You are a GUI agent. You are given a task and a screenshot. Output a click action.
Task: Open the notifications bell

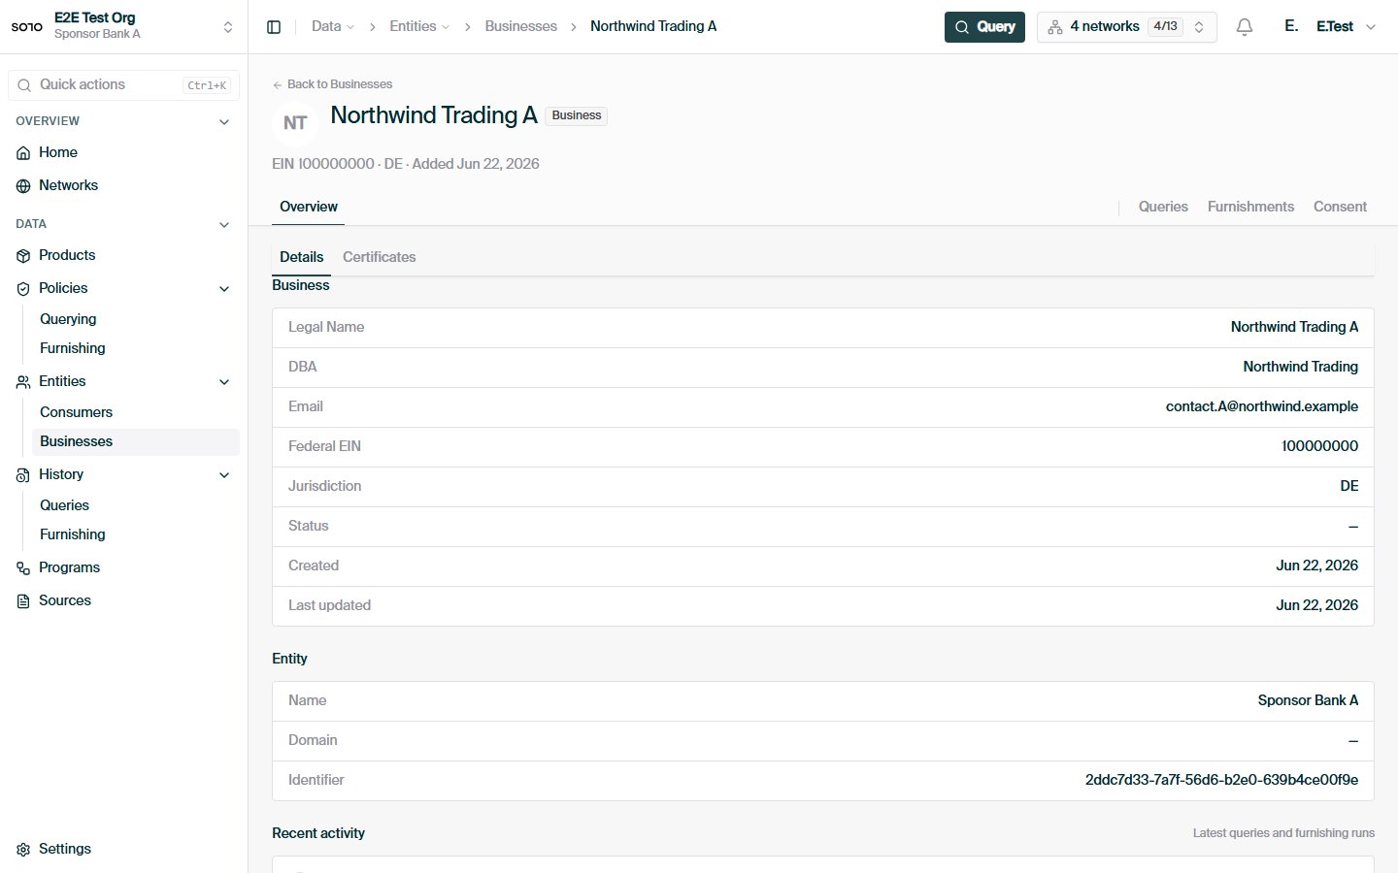[1245, 27]
